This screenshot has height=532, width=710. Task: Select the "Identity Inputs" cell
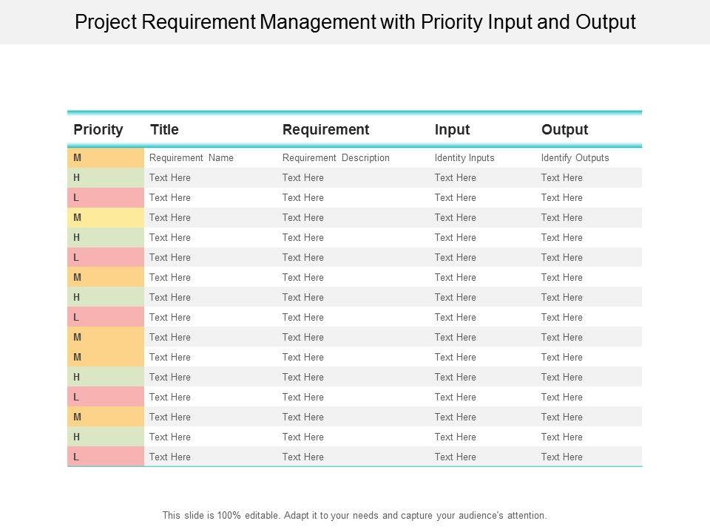pyautogui.click(x=464, y=158)
